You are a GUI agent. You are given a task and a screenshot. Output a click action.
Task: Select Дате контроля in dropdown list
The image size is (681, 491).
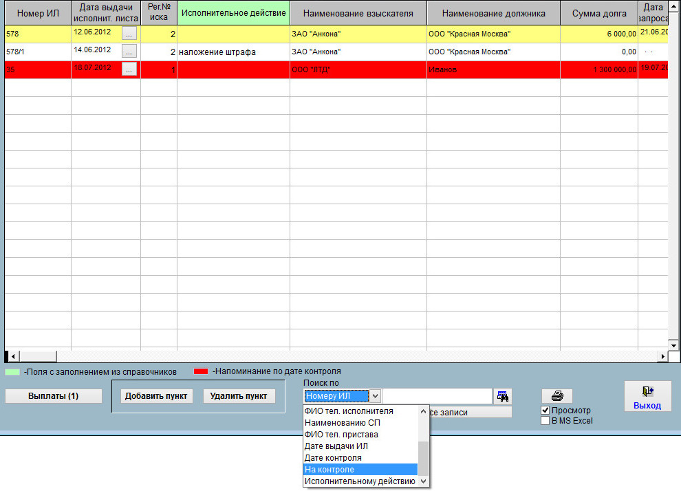360,458
